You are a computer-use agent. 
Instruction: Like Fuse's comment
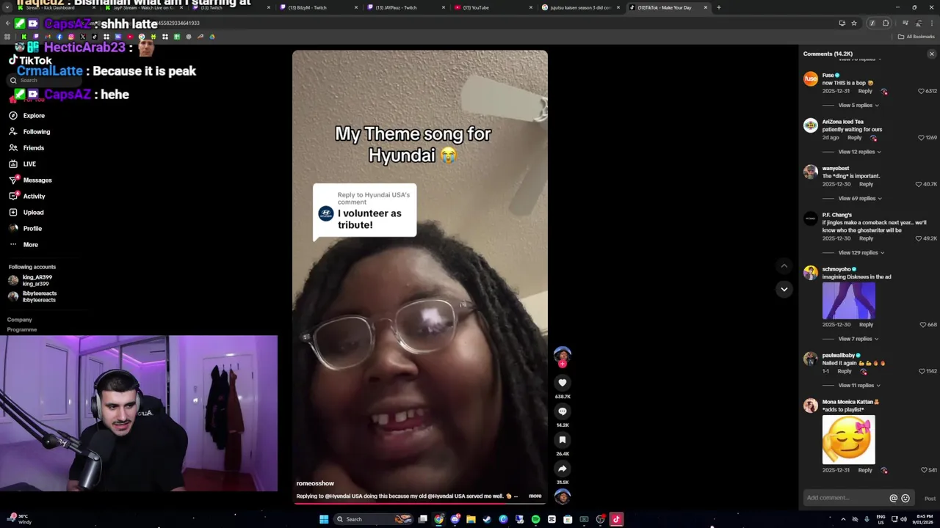tap(921, 91)
